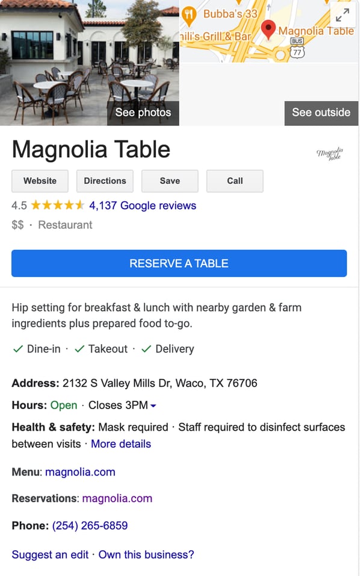Image resolution: width=361 pixels, height=576 pixels.
Task: Click the Magnolia Table script logo
Action: 330,154
